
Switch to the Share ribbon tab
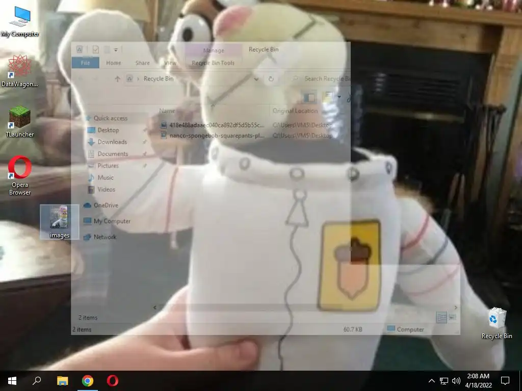[143, 63]
